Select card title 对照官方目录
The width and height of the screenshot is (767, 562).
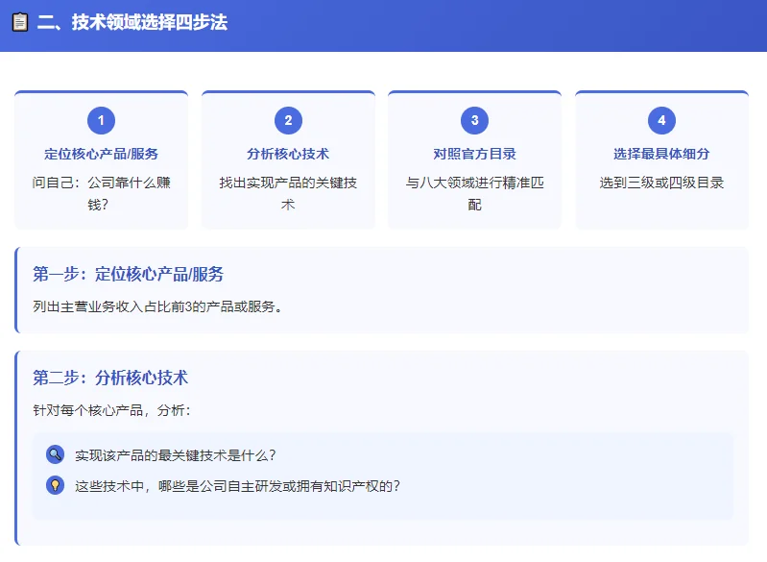coord(474,154)
